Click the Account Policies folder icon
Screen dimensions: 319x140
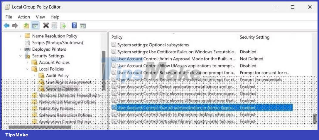[34, 62]
